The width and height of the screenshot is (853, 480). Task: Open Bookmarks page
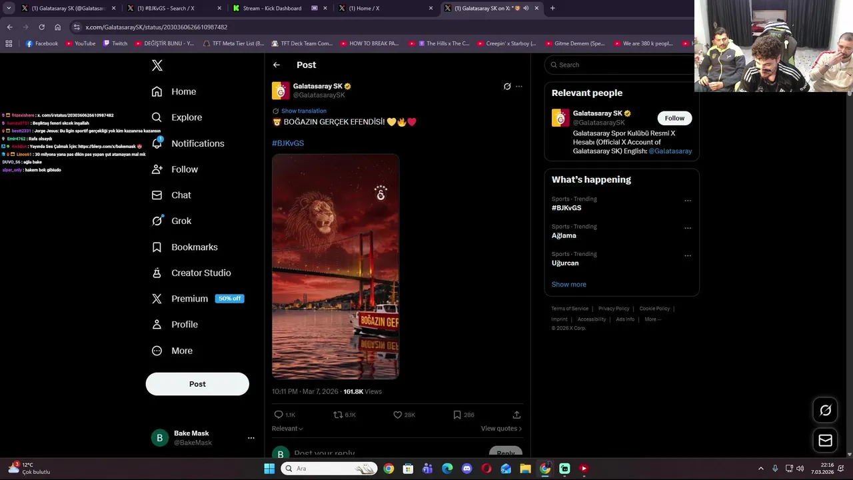click(185, 247)
